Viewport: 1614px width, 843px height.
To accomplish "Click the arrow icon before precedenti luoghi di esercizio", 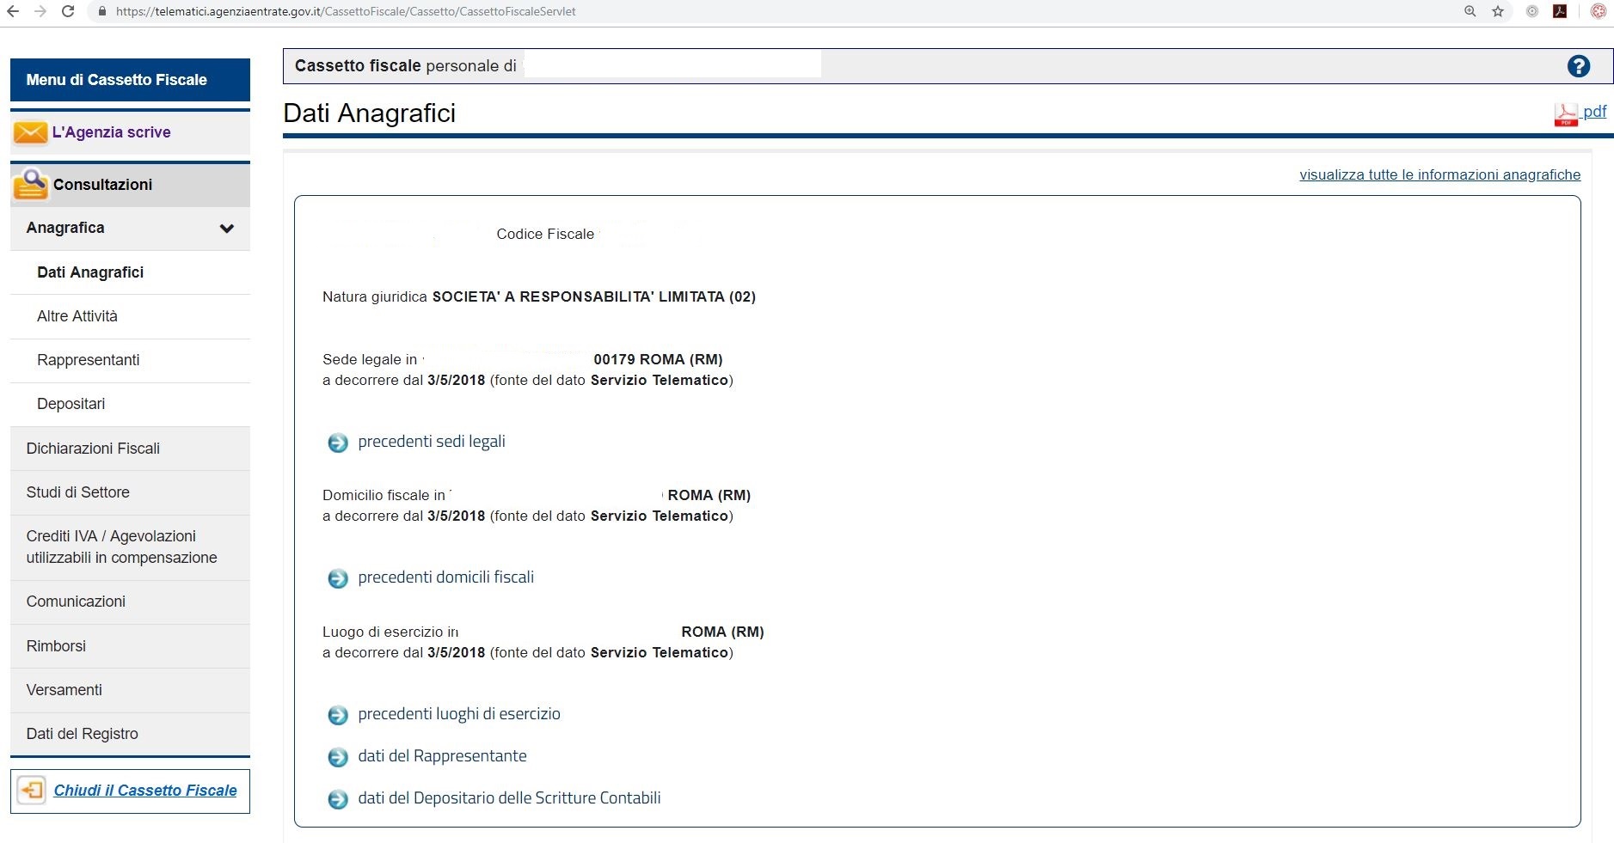I will pyautogui.click(x=338, y=715).
